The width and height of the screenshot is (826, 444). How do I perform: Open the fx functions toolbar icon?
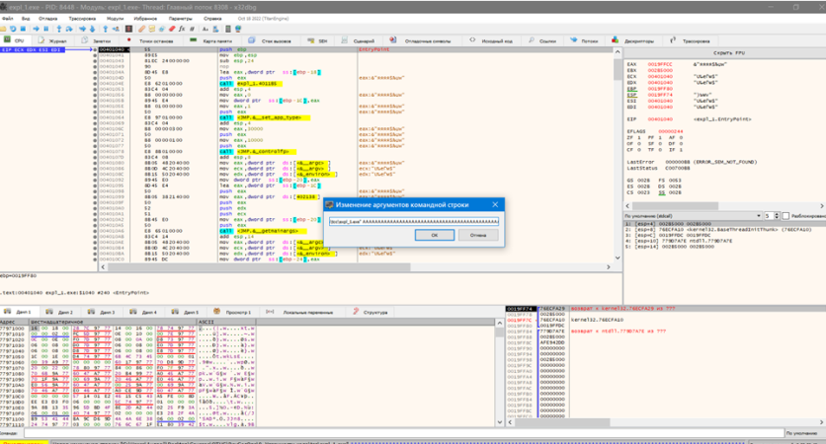click(x=181, y=29)
